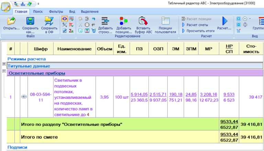Click Вставить буфер ABC button
264x151 pixels.
pos(143,25)
